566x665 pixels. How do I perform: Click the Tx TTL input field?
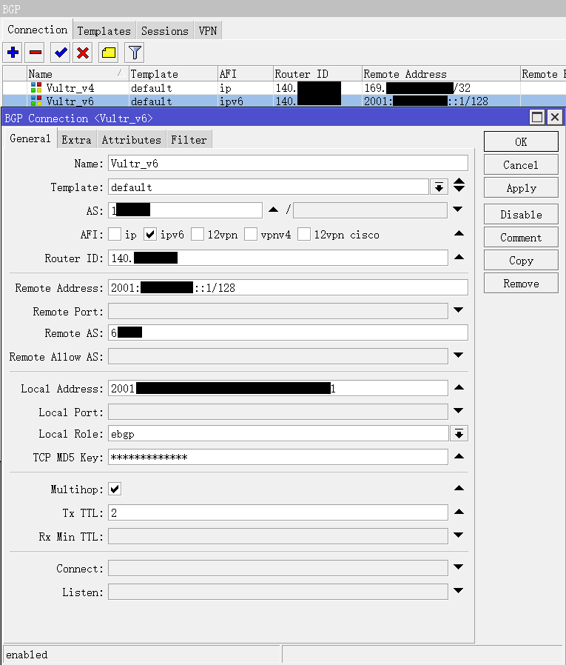[277, 512]
